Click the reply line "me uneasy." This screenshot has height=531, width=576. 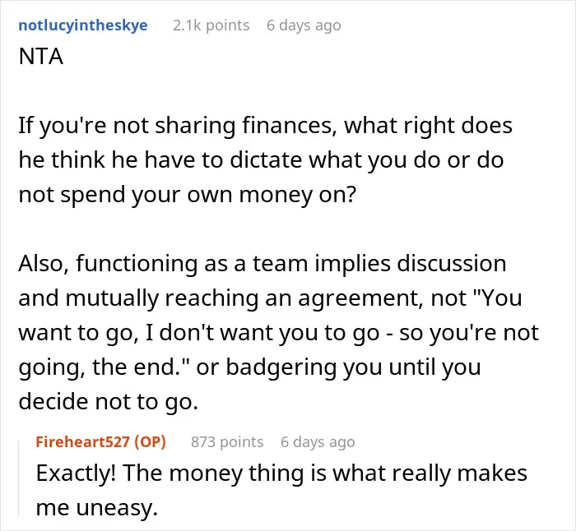coord(96,508)
